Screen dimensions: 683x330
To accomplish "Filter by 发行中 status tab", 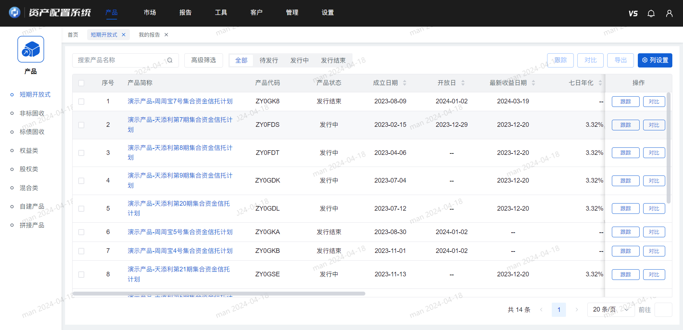I will pos(300,60).
